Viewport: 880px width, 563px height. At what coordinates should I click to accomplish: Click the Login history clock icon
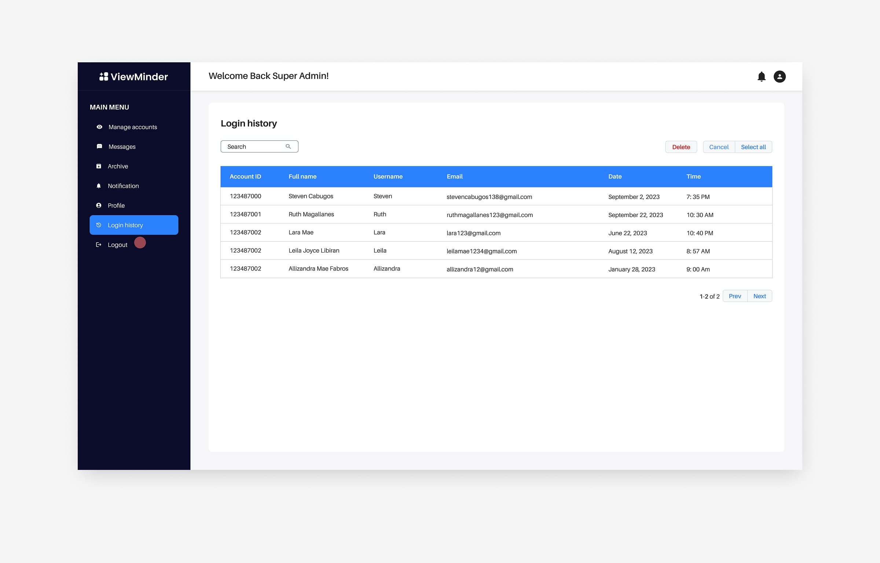click(x=99, y=225)
